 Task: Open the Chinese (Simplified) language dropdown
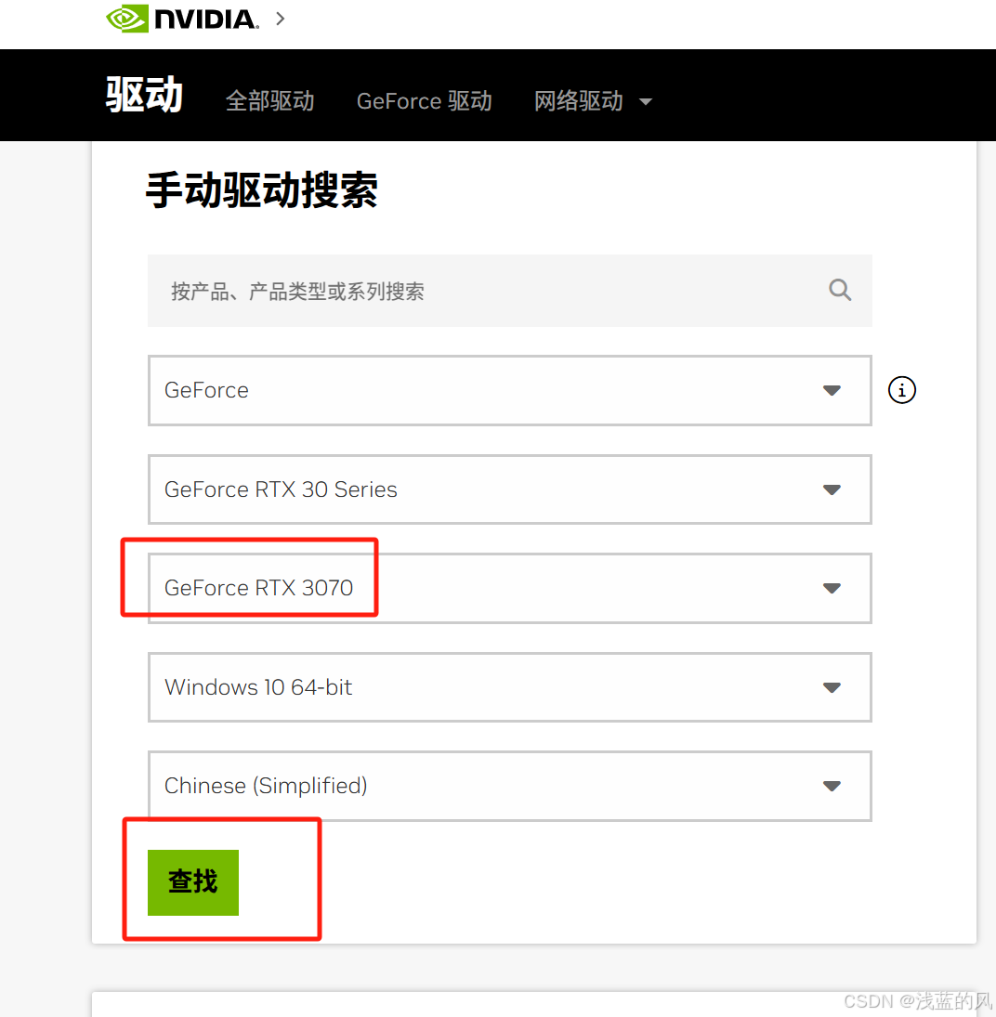[x=509, y=786]
